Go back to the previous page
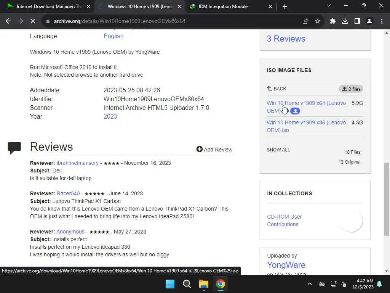Viewport: 390px width, 293px height. (x=8, y=21)
